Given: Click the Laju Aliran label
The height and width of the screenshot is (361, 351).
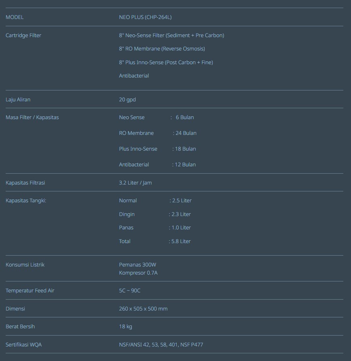Looking at the screenshot, I should (18, 99).
